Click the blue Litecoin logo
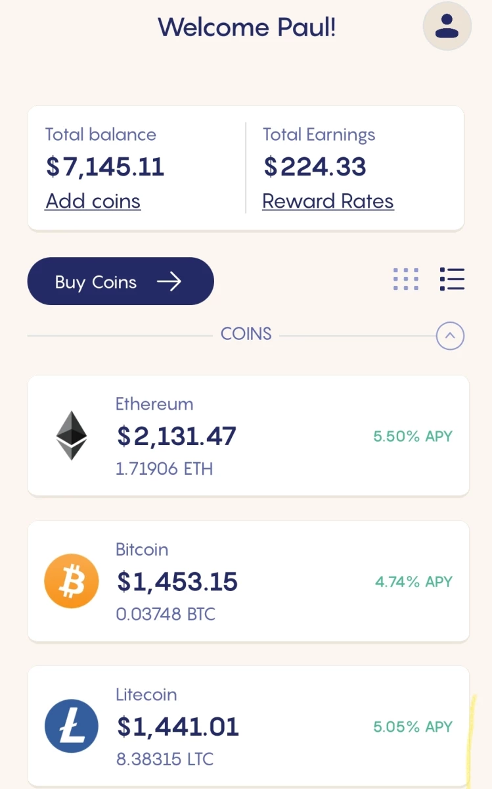The width and height of the screenshot is (492, 789). pos(71,727)
